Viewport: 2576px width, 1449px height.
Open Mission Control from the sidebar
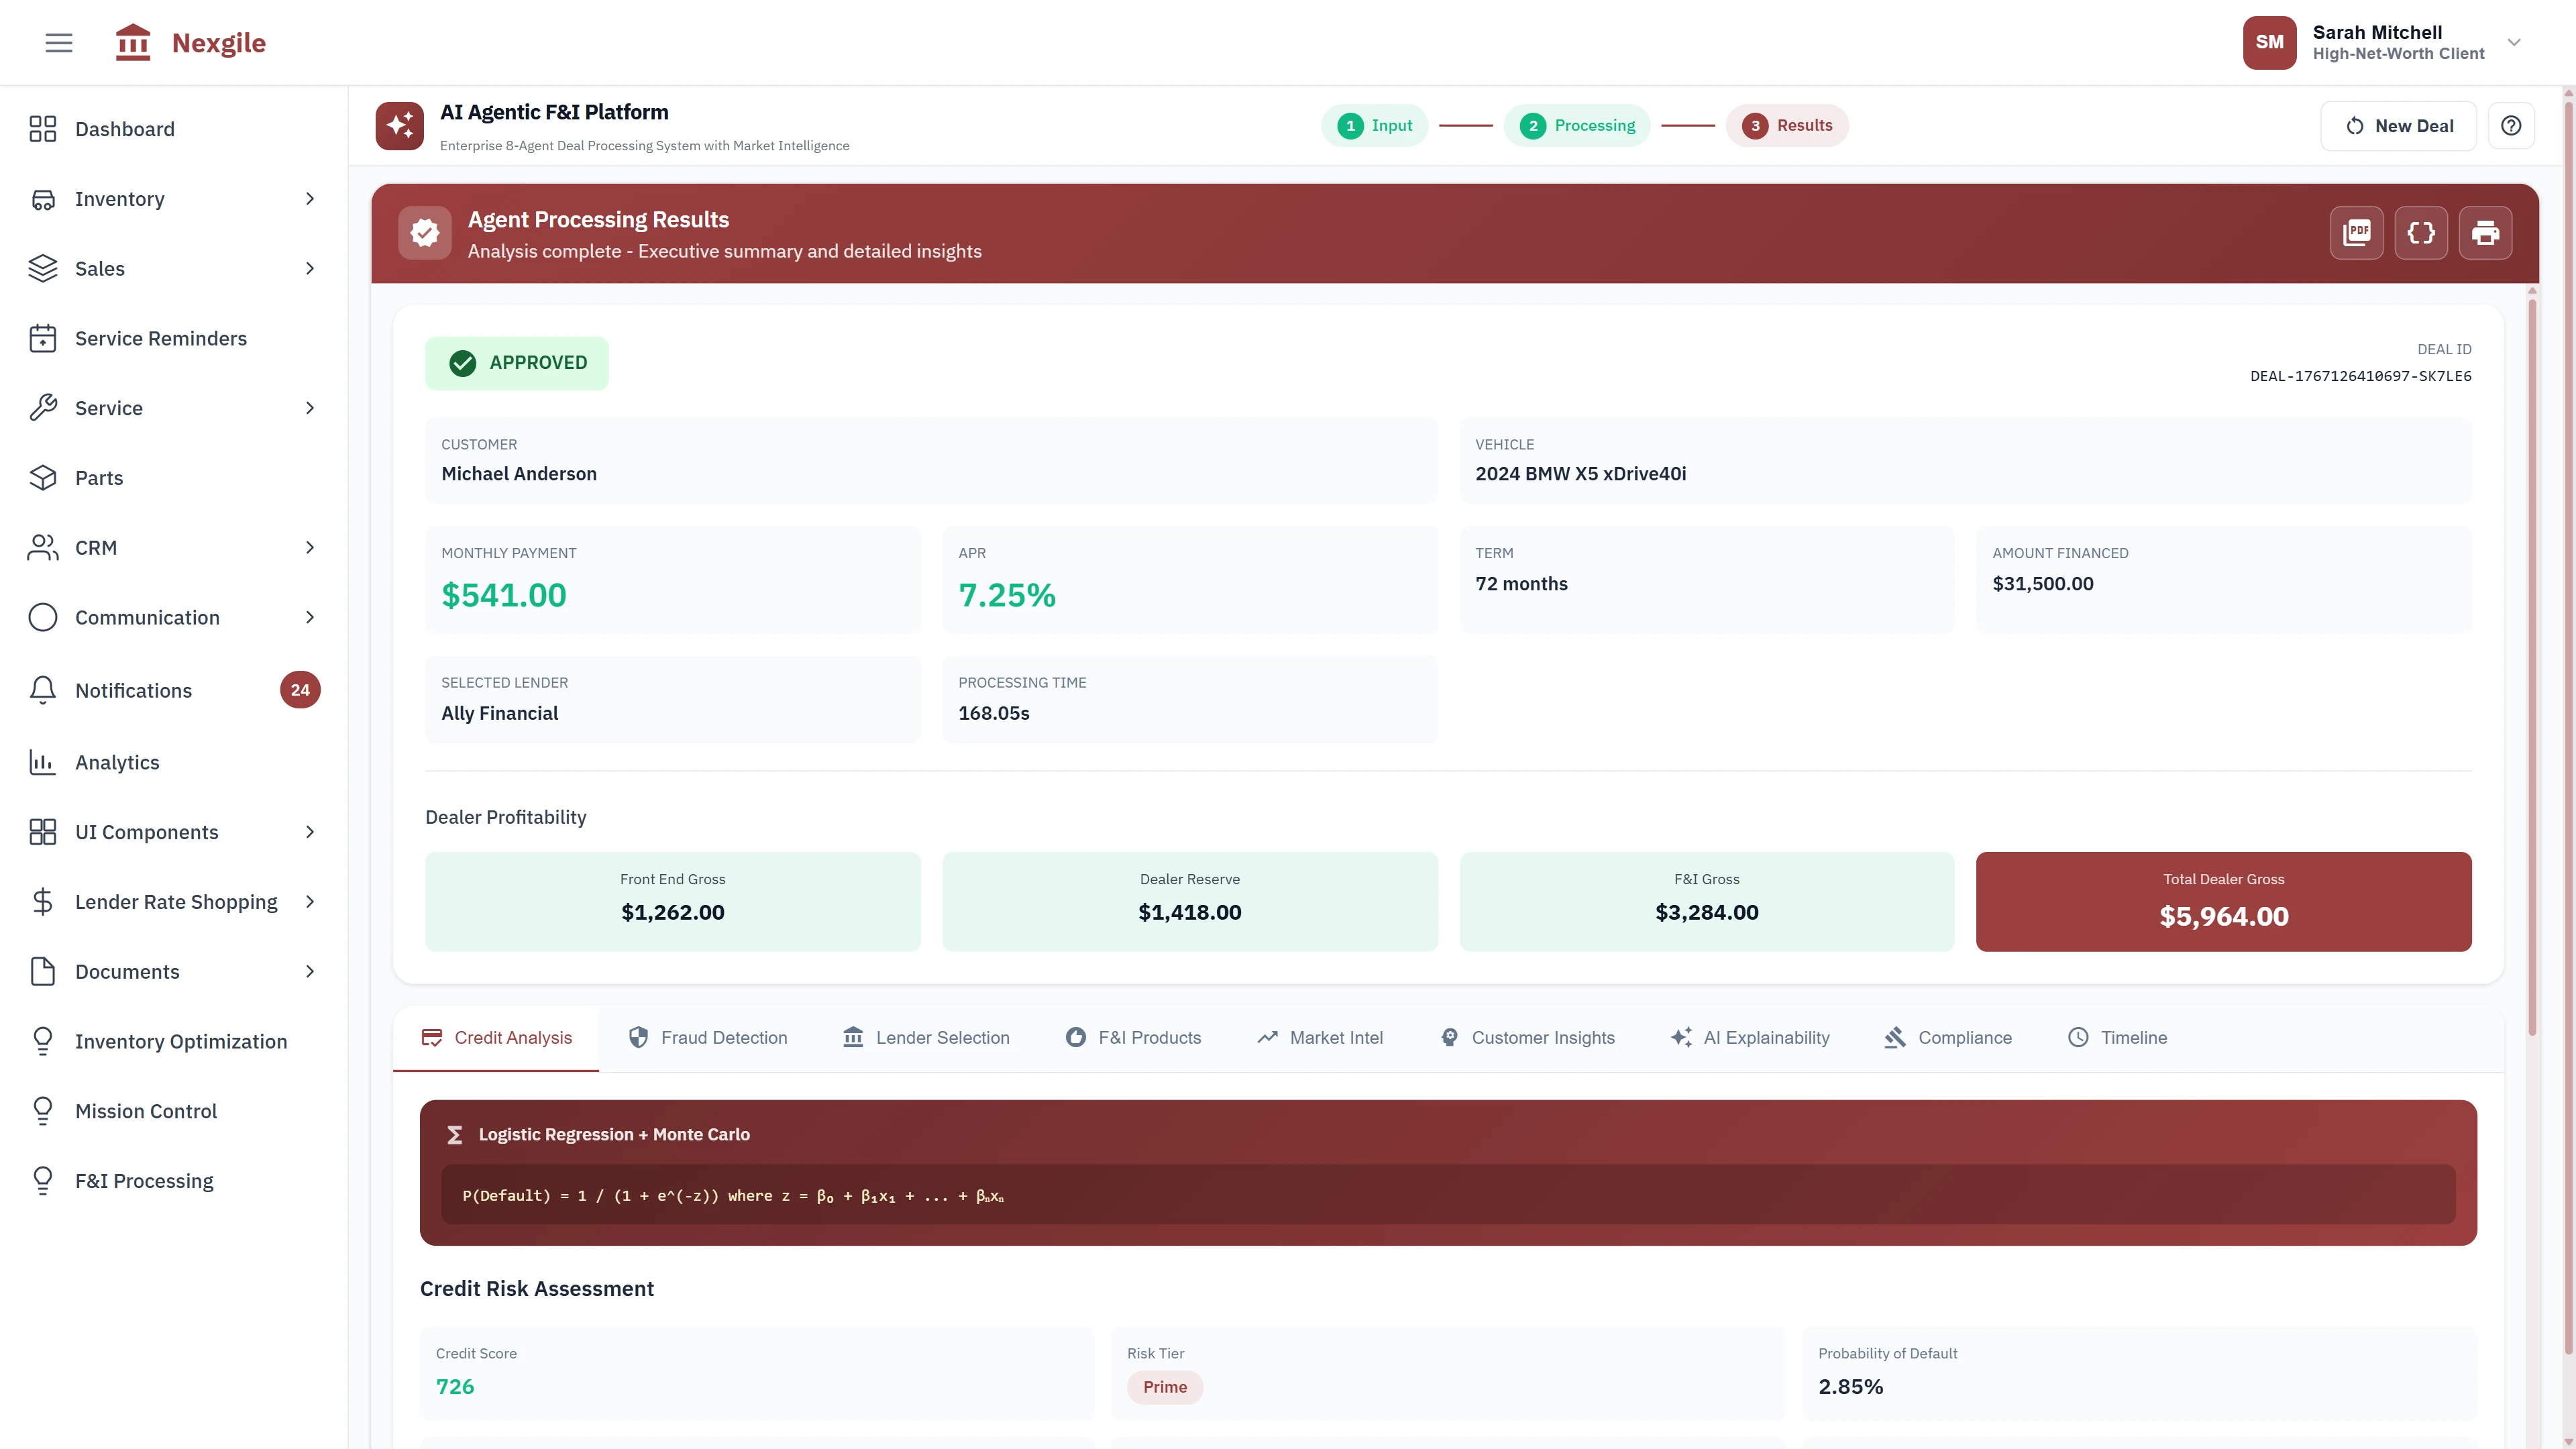tap(146, 1111)
